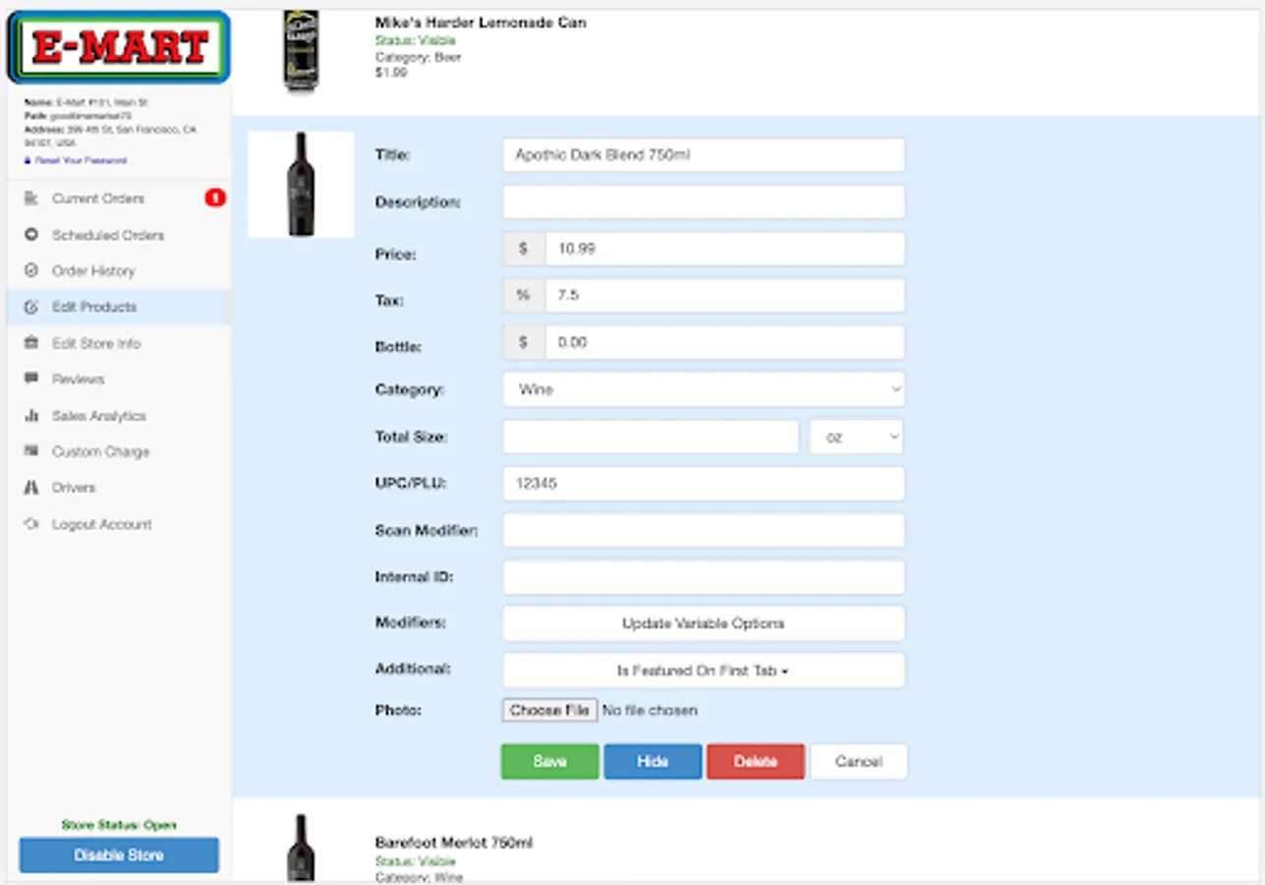Click the Barefoot Merlot 750ml title

(x=454, y=843)
